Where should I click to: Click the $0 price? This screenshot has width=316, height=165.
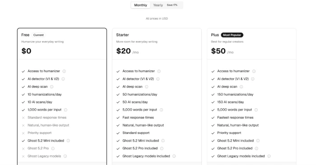[x=26, y=51]
